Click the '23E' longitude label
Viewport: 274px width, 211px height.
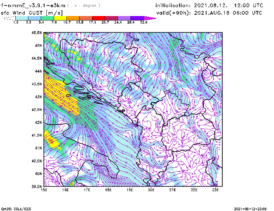215,190
